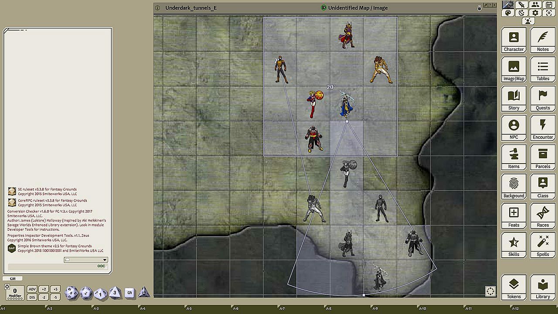This screenshot has height=314, width=558.
Task: Click the wand and gear effects icon
Action: [508, 5]
